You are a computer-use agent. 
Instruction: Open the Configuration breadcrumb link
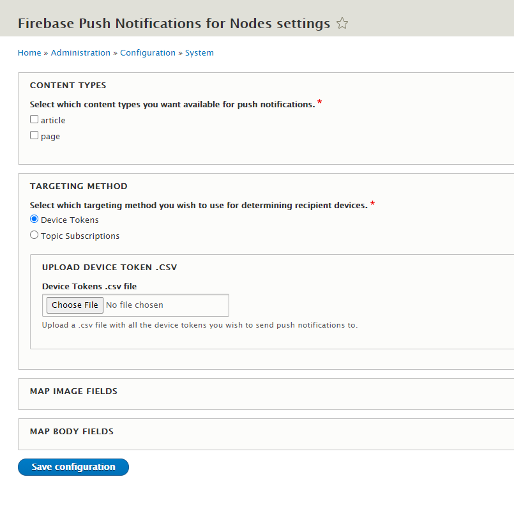coord(147,52)
